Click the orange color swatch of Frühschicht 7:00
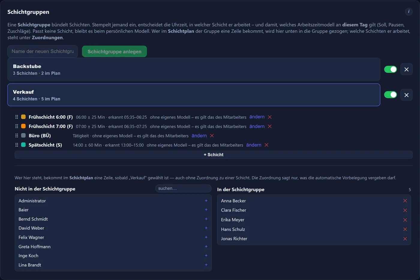The height and width of the screenshot is (280, 420). (23, 126)
